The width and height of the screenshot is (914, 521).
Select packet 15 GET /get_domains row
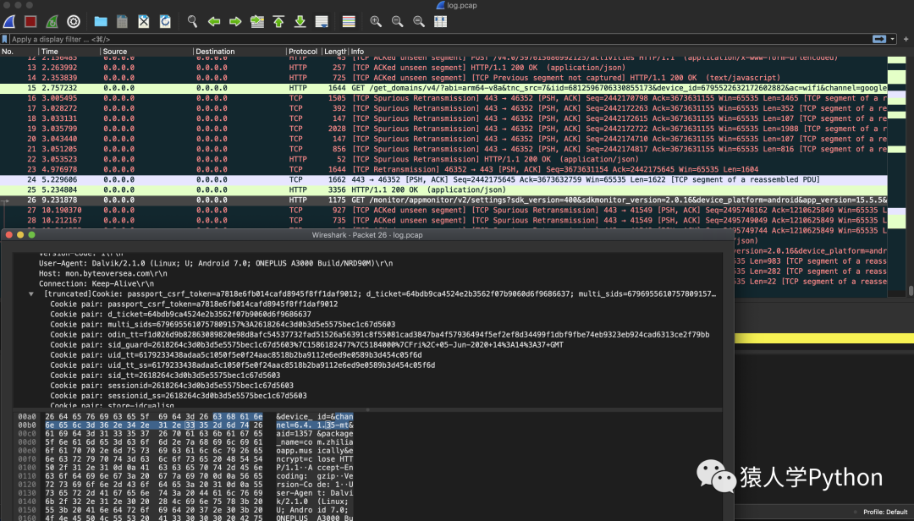coord(443,88)
